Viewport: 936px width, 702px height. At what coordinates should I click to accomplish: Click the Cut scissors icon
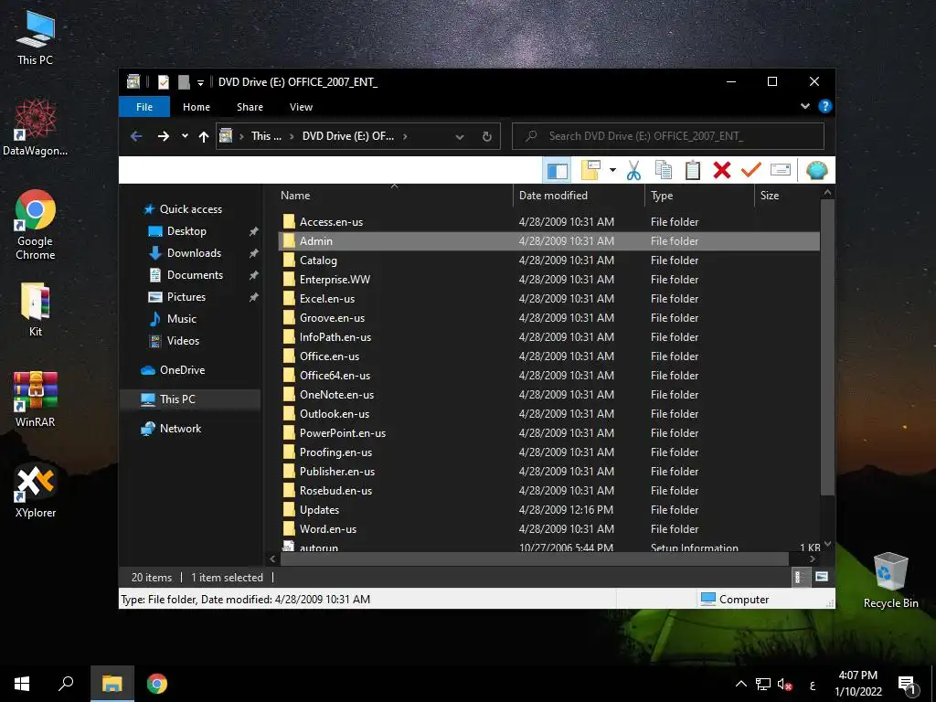pos(634,171)
